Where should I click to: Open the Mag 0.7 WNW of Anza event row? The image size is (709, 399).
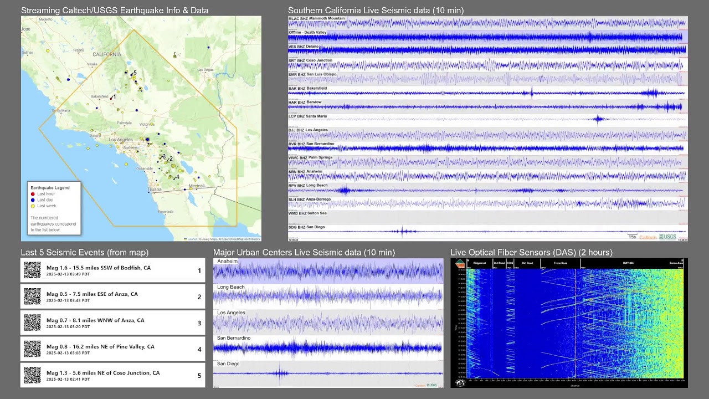tap(112, 323)
